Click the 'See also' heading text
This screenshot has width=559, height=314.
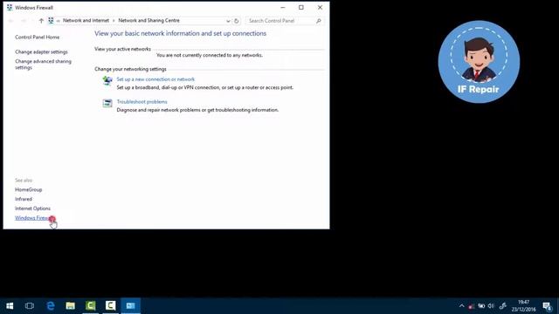pyautogui.click(x=24, y=181)
